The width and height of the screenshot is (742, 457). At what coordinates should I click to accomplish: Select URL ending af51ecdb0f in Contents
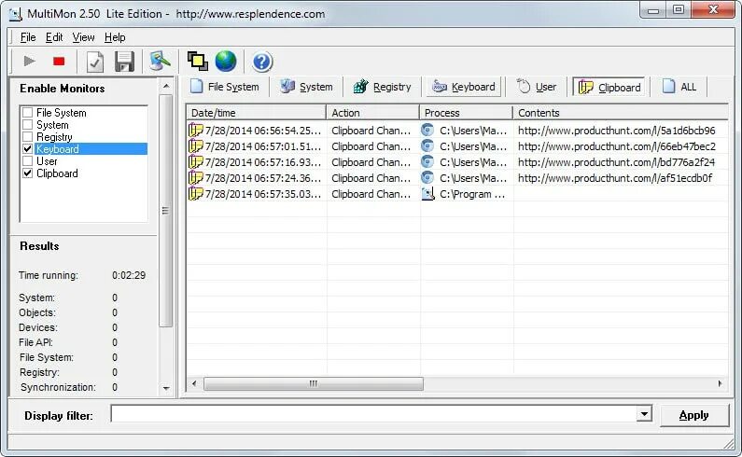(615, 178)
